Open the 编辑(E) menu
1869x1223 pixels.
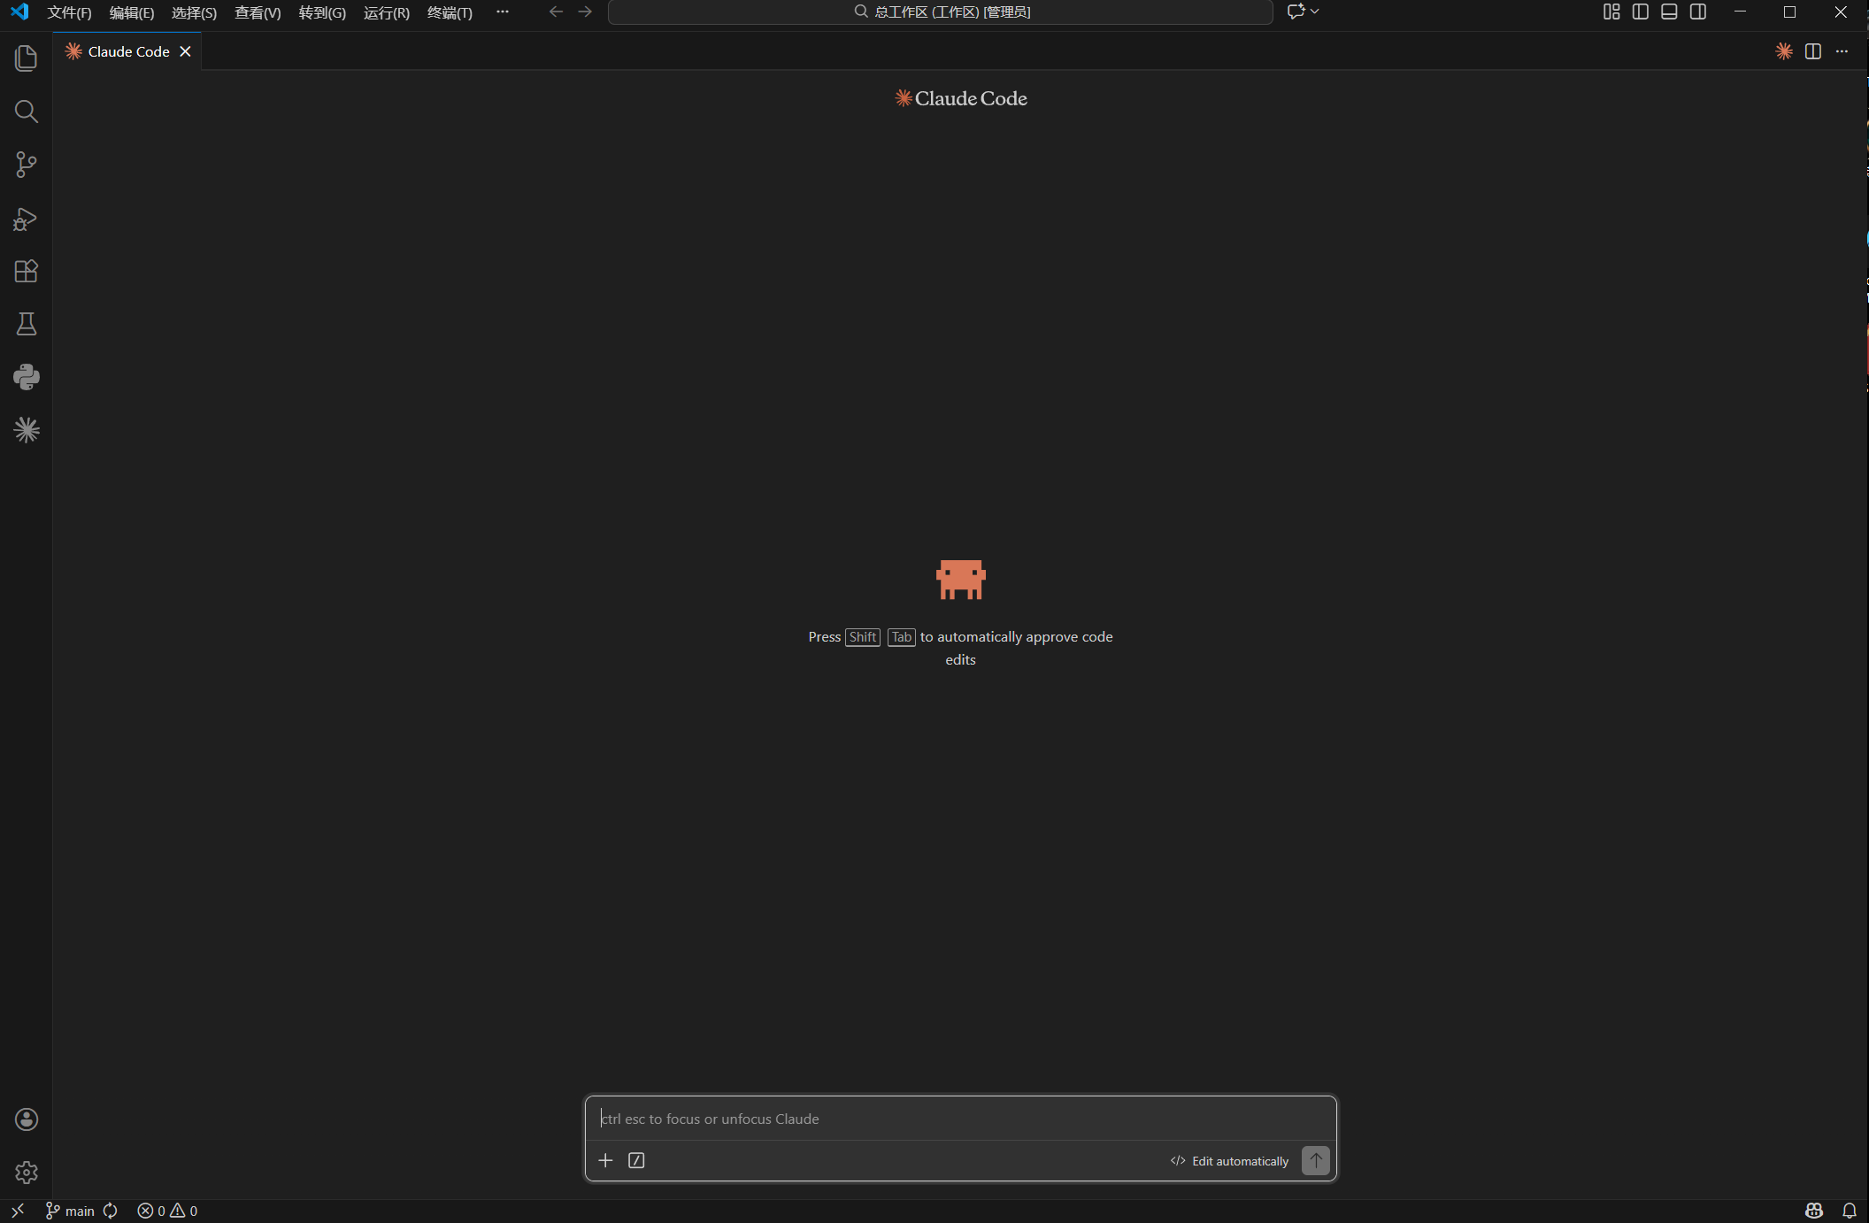[x=132, y=12]
